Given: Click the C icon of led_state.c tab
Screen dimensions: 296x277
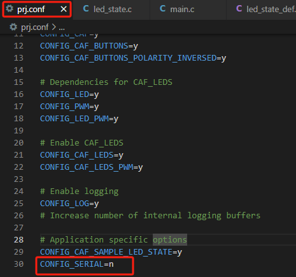Looking at the screenshot, I should (86, 9).
